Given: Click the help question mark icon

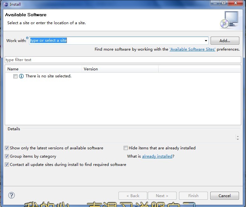Looking at the screenshot, I should tap(11, 196).
